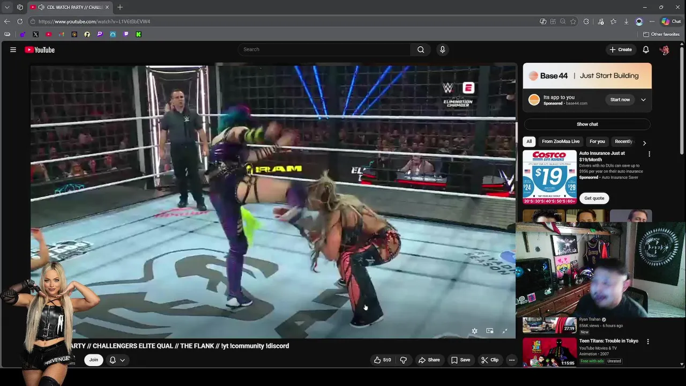Click the browser address bar URL
This screenshot has height=386, width=686.
point(94,21)
